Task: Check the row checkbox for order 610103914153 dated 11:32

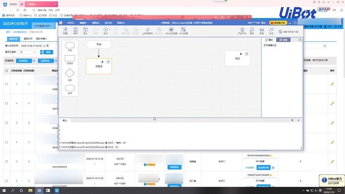Action: coord(7,161)
